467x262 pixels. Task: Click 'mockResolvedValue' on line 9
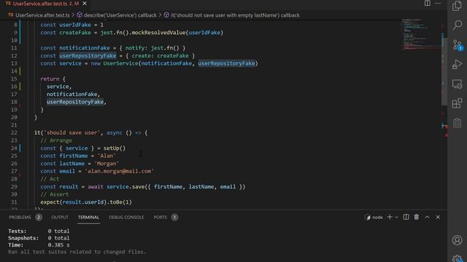coord(159,32)
